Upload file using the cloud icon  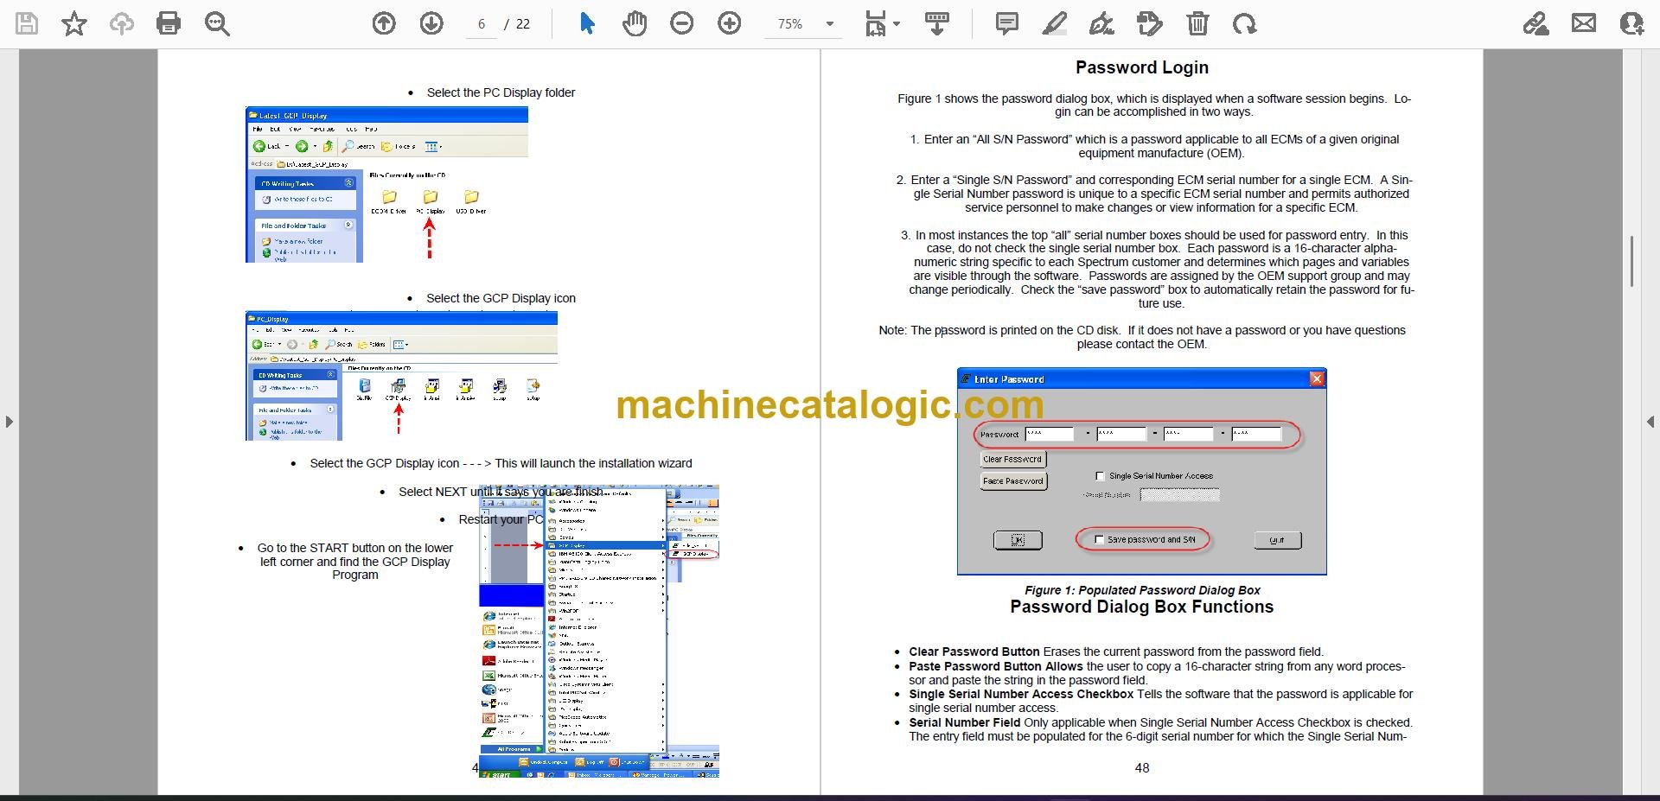point(122,23)
